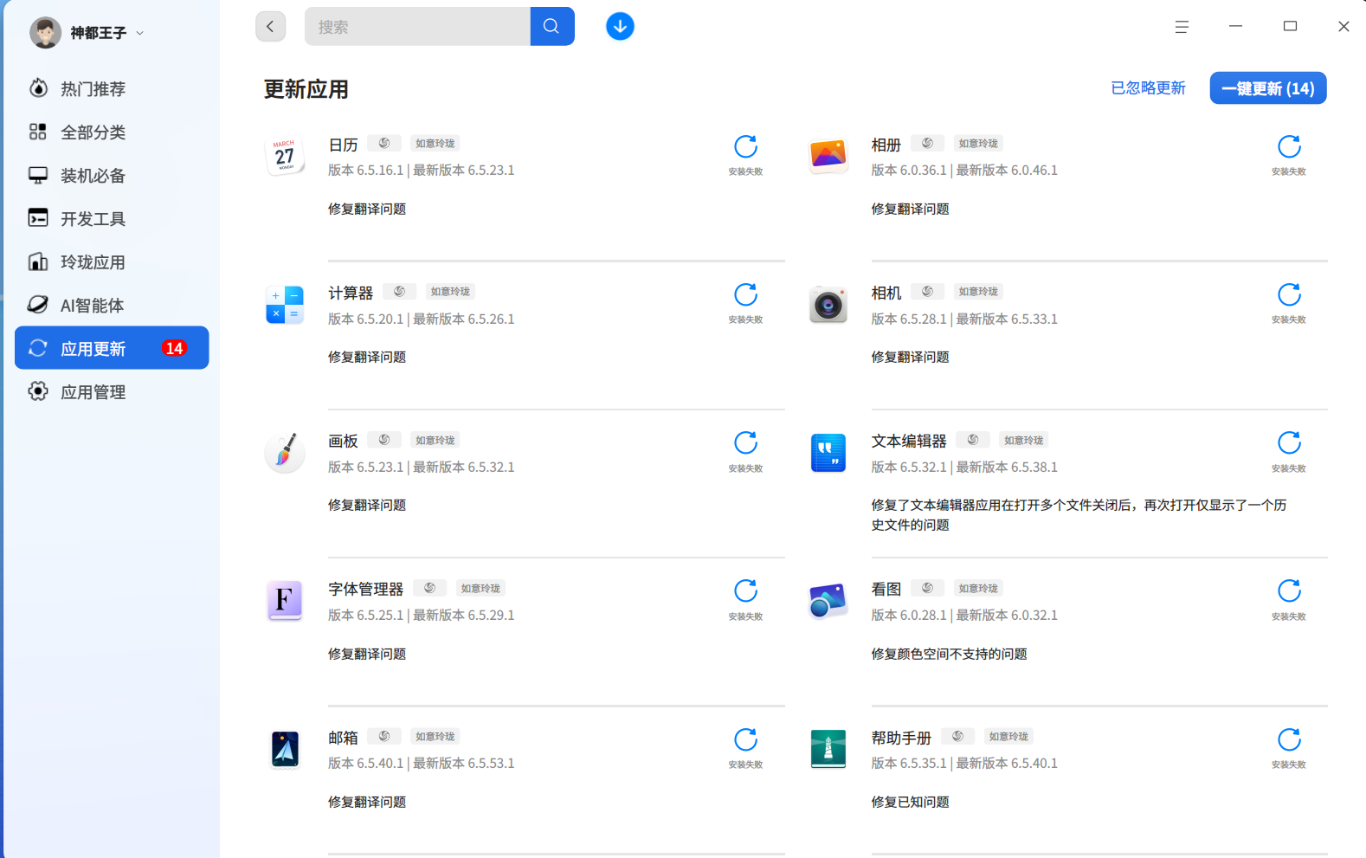Open the 画板 paintbrush app icon

[x=285, y=453]
